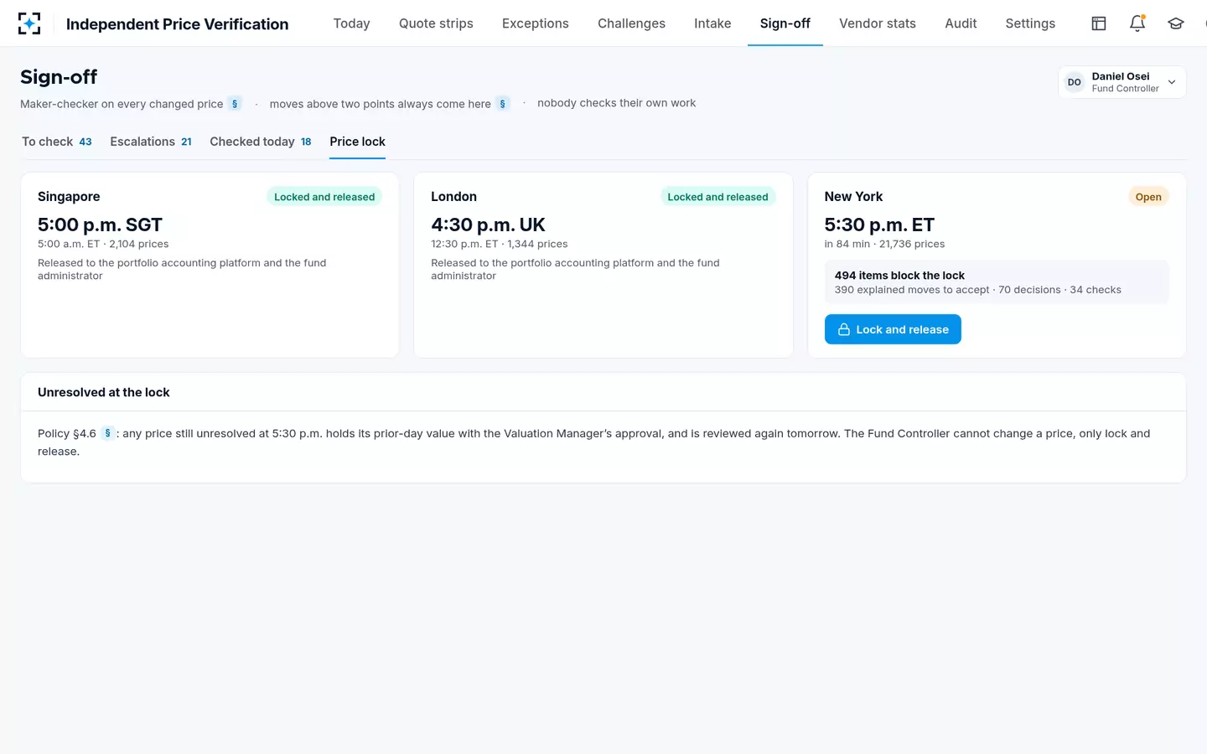Screen dimensions: 1207x754
Task: Open the graduation cap help icon
Action: click(x=1176, y=23)
